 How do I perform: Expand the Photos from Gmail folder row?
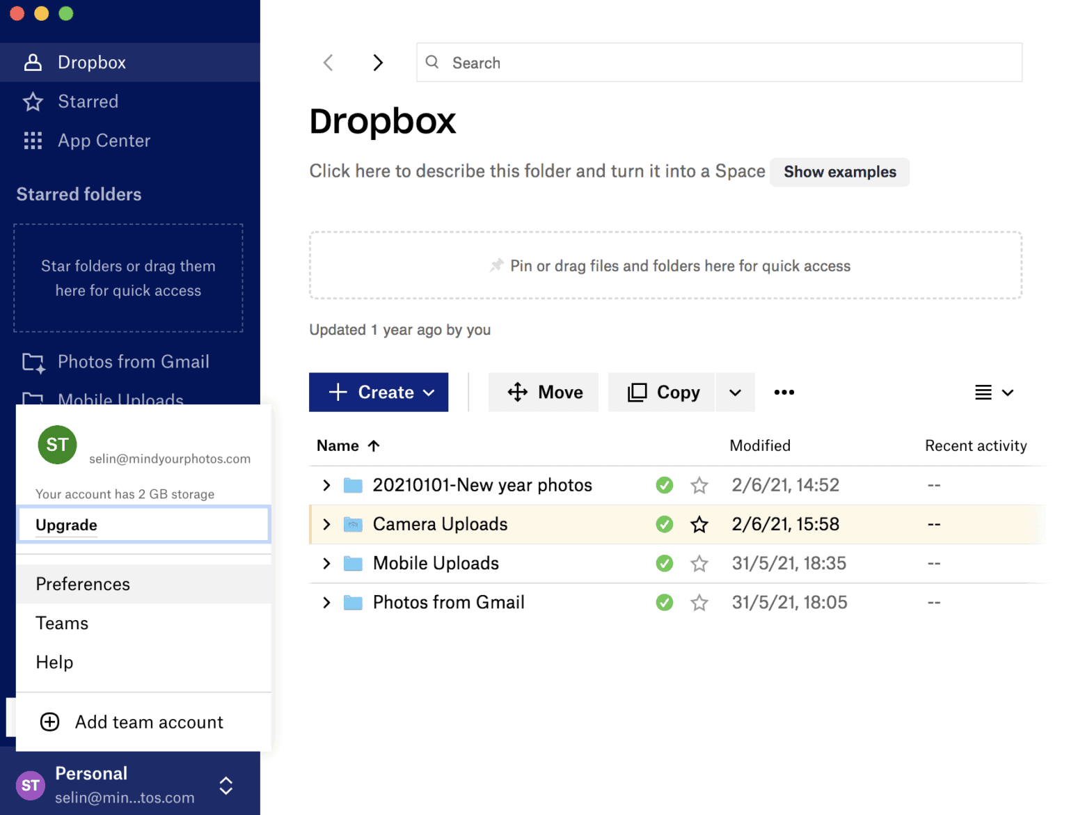point(326,602)
